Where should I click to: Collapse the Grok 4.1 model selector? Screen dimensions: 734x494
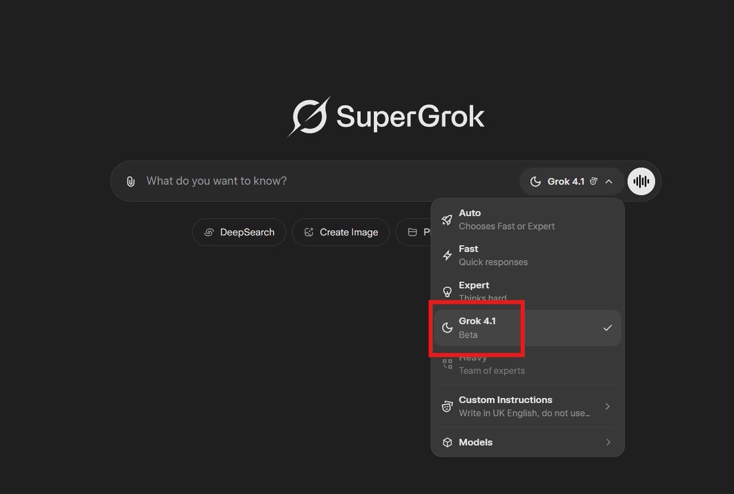pyautogui.click(x=572, y=182)
